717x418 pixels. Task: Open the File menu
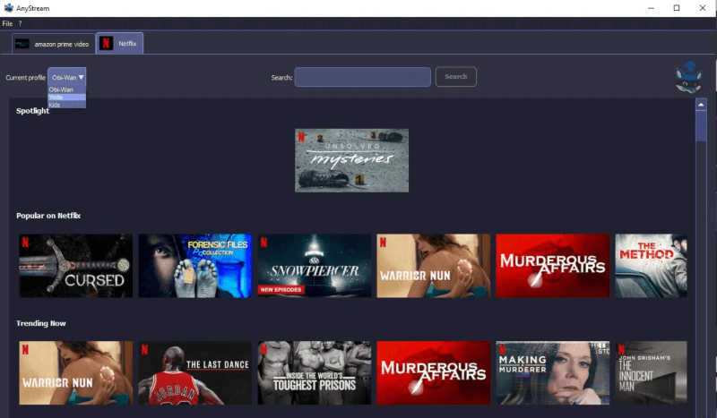(7, 23)
